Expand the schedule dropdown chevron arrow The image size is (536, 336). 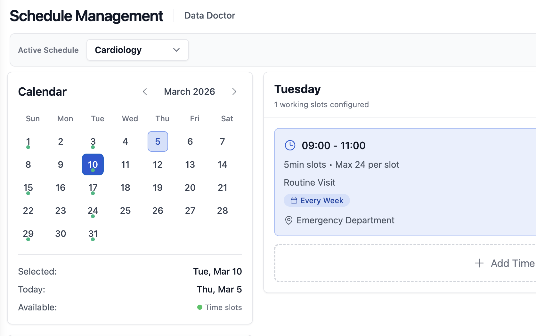[x=176, y=50]
